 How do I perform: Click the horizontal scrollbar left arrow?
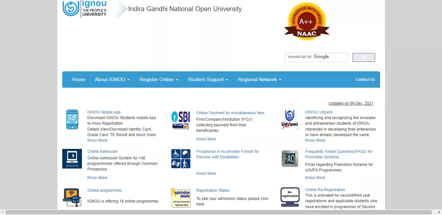tap(3, 212)
